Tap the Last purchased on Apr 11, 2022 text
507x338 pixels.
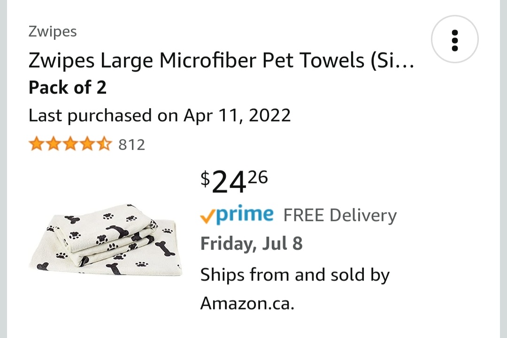point(160,115)
